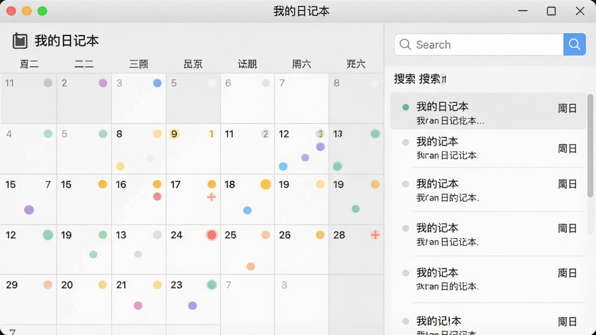
Task: Click the red dot in day 24 cell
Action: pyautogui.click(x=212, y=235)
